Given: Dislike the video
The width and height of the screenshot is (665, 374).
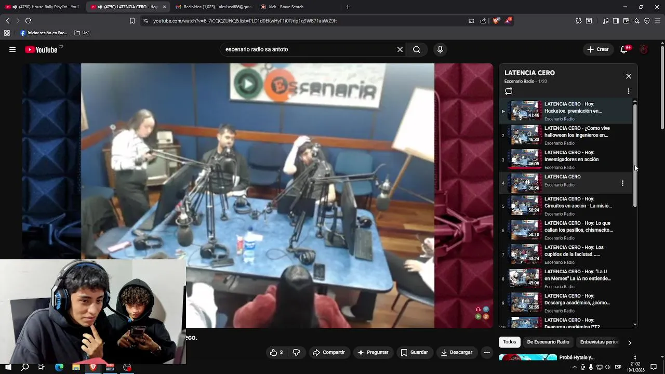Looking at the screenshot, I should coord(296,352).
